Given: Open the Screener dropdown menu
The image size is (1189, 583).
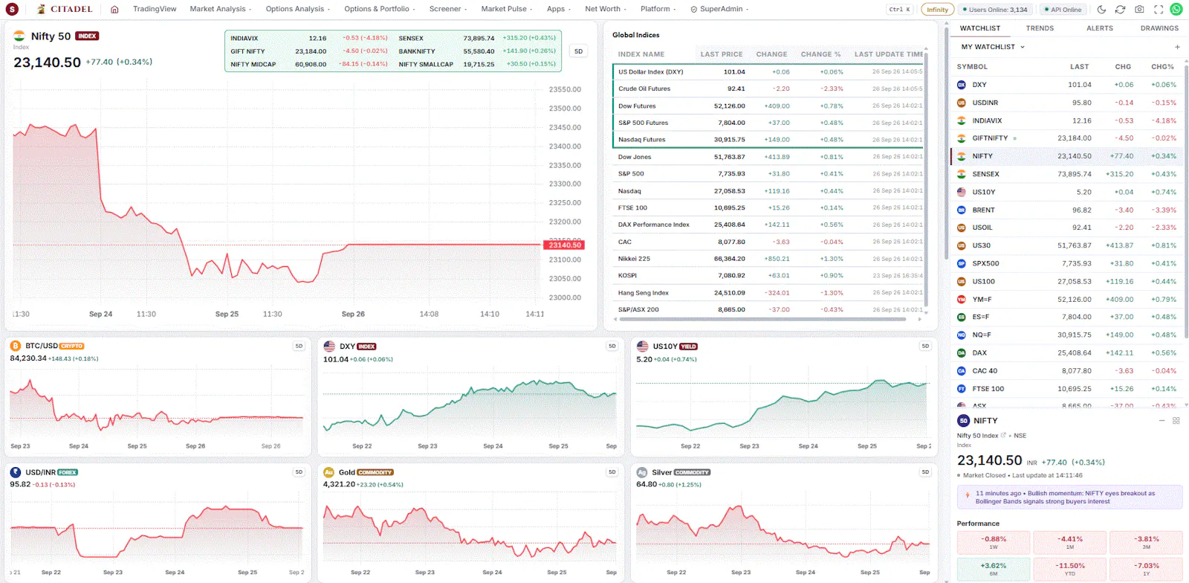Looking at the screenshot, I should point(448,9).
